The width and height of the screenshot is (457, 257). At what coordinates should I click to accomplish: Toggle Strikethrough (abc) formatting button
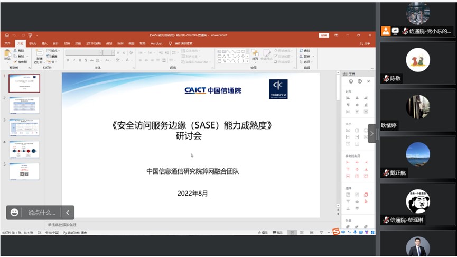91,60
